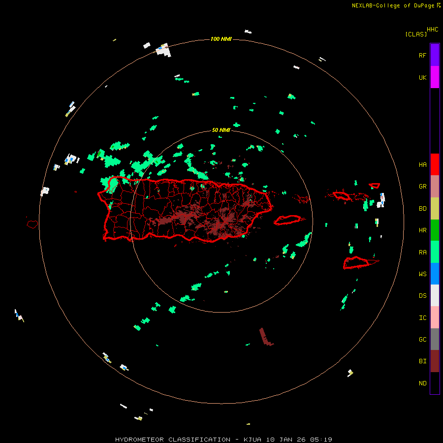
Task: Click the BD legend label
Action: [422, 209]
